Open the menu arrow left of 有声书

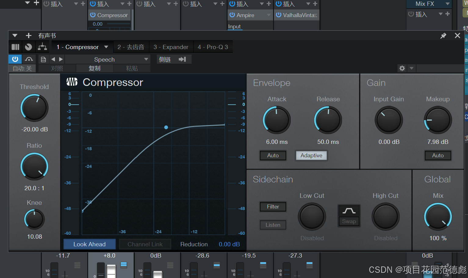(x=15, y=36)
